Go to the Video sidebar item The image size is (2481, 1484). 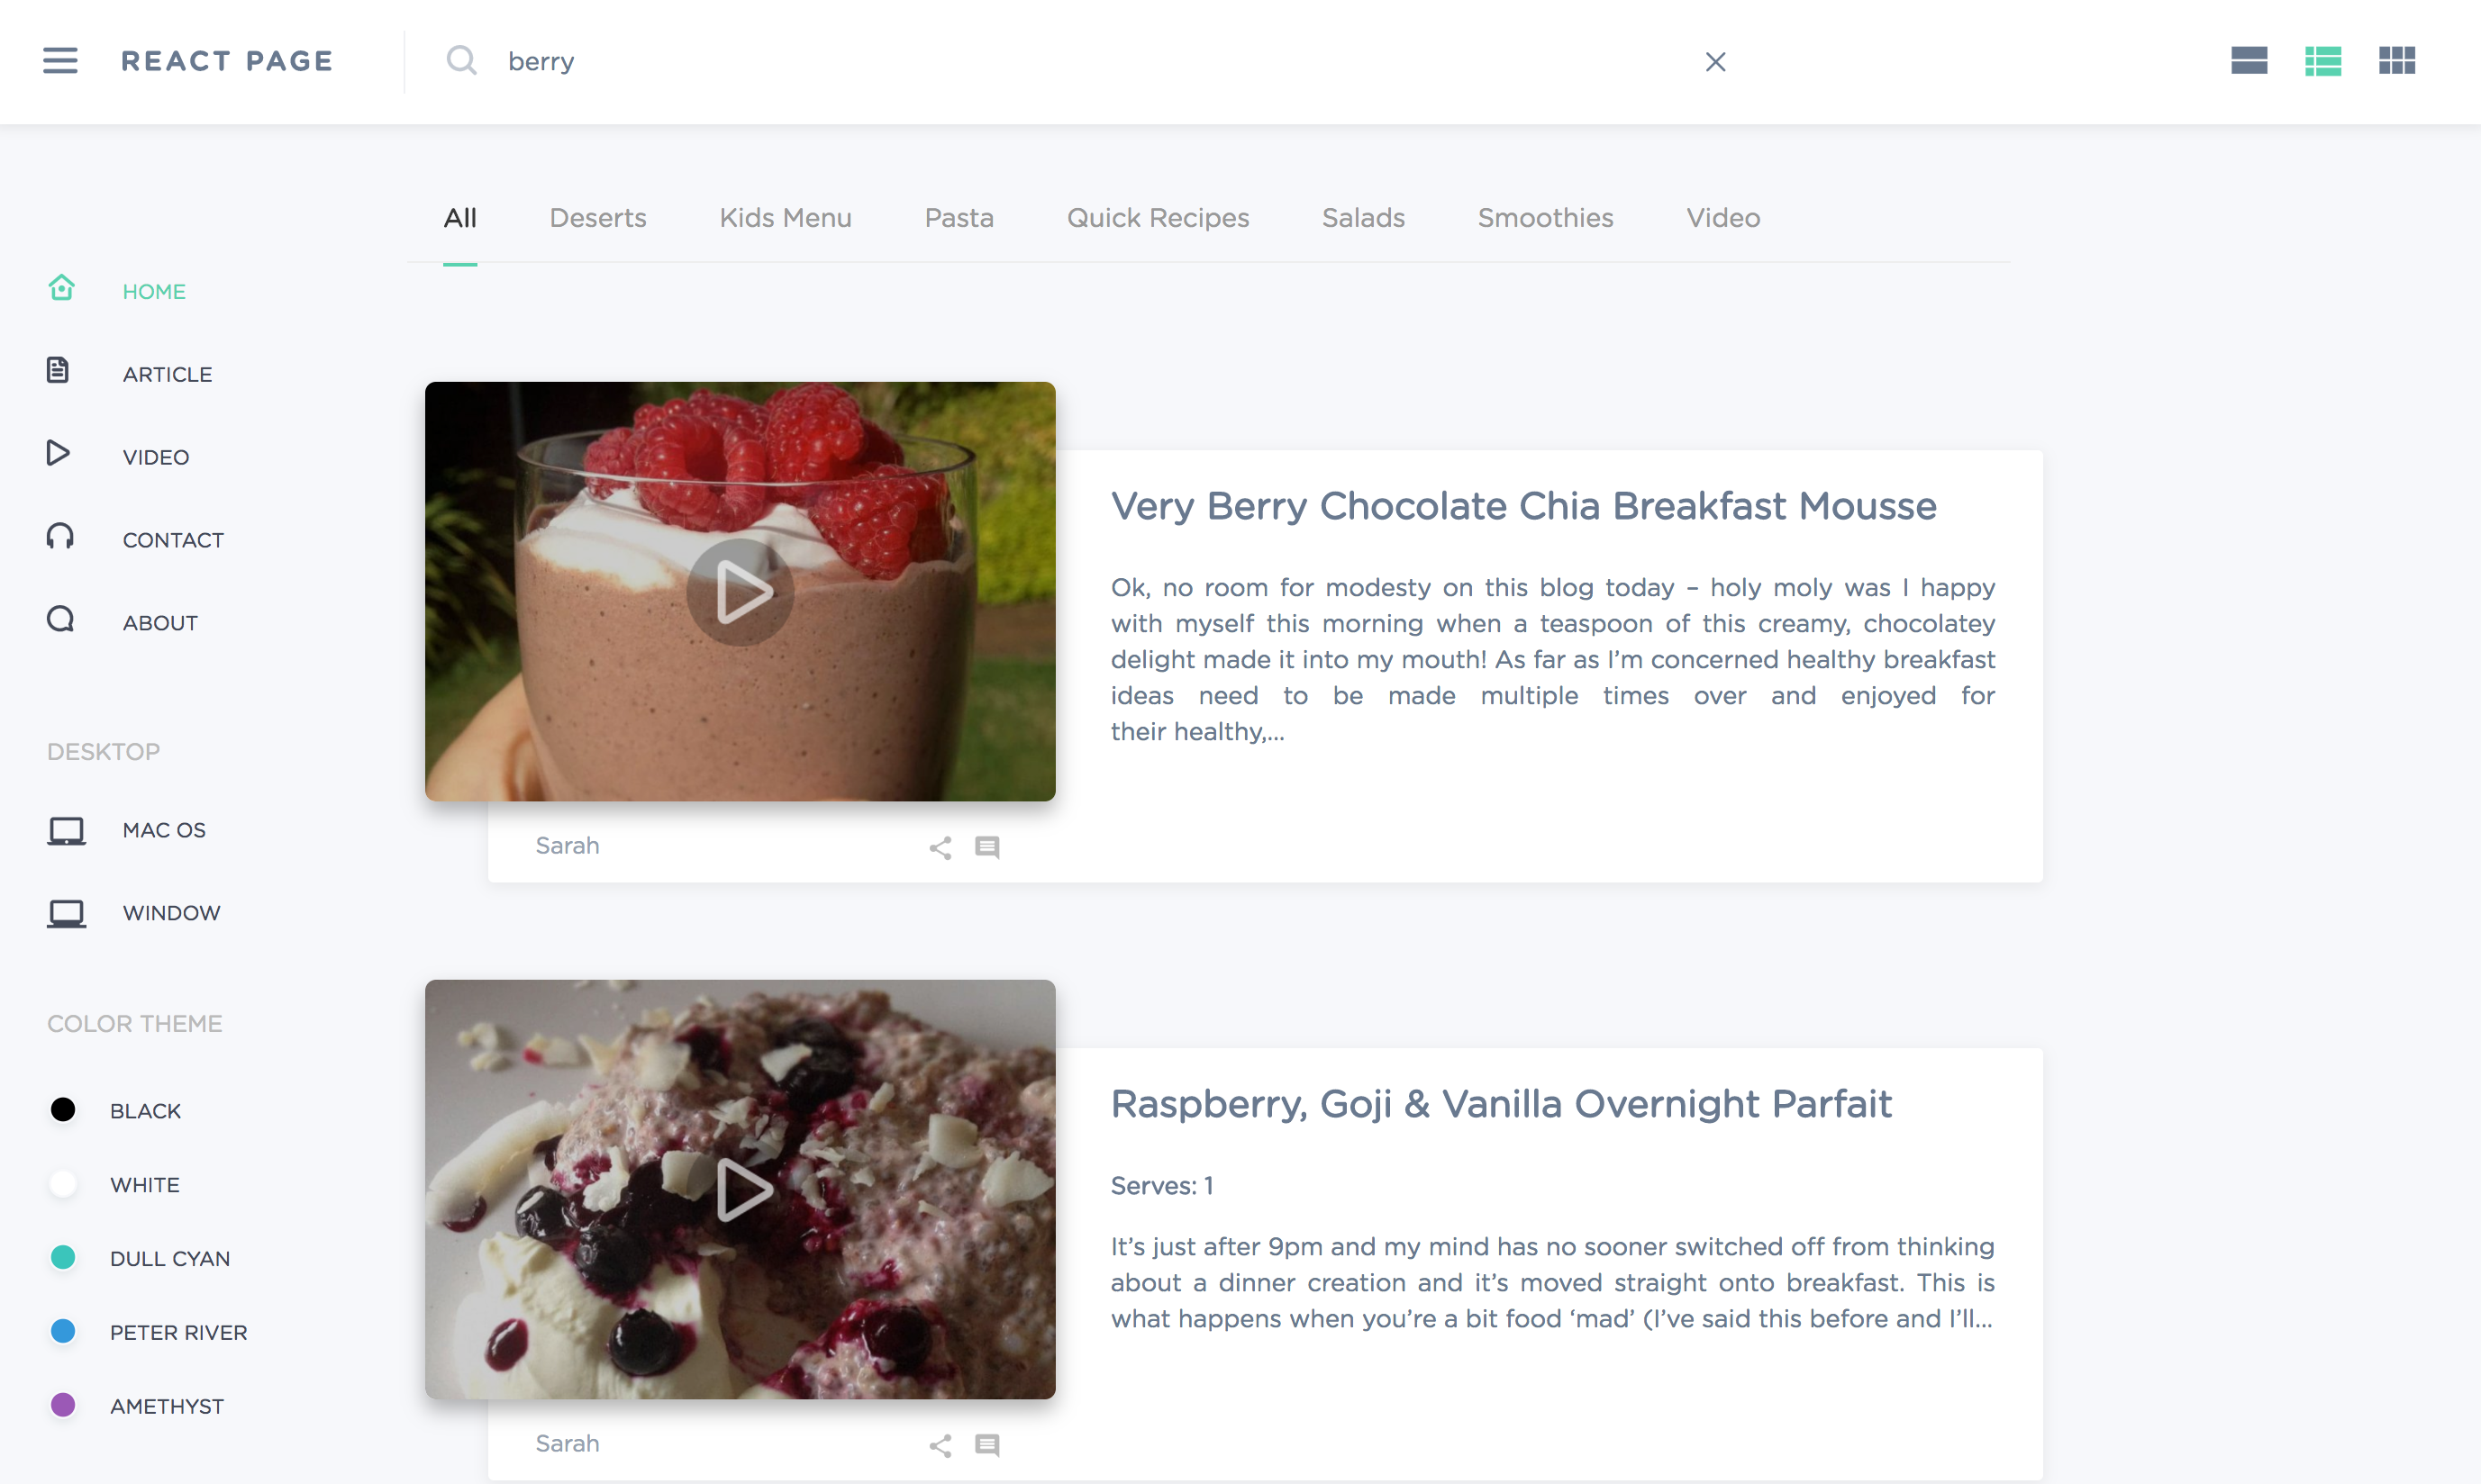pyautogui.click(x=155, y=457)
